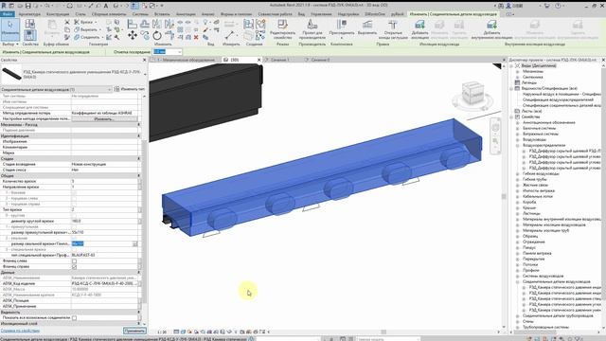The width and height of the screenshot is (606, 341).
Task: Collapse the Стадии properties group
Action: click(x=139, y=158)
